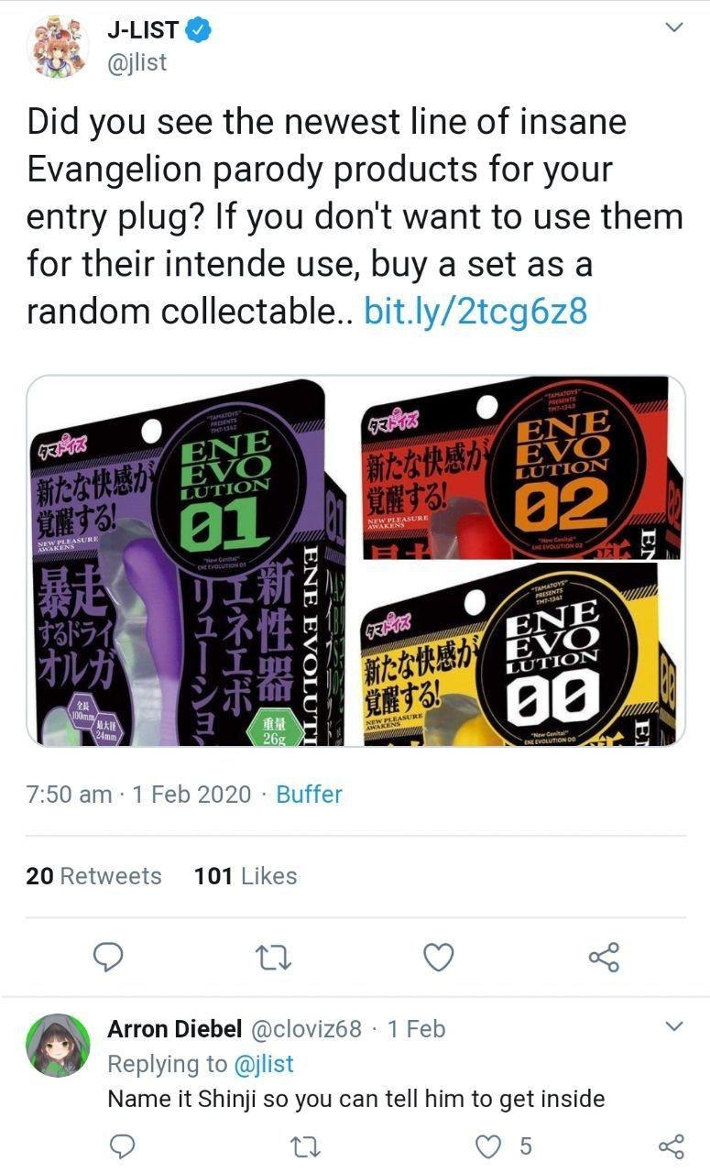
Task: View the 20 Retweets list
Action: point(93,876)
